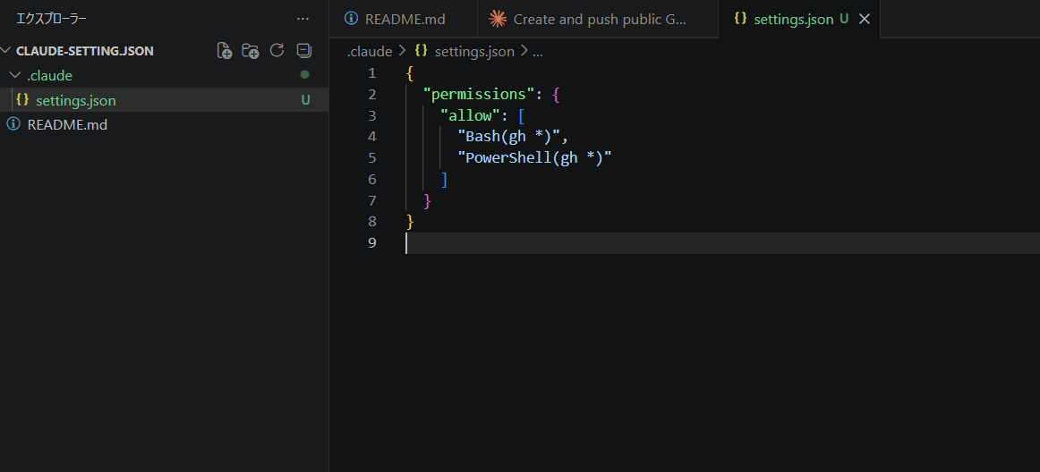Switch to the Create and push public G... tab
Screen dimensions: 1040x472
(x=598, y=20)
